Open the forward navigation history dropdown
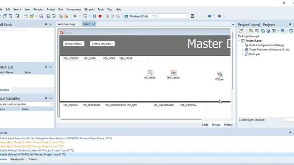Screen dimensions: 294x165 point(224,16)
